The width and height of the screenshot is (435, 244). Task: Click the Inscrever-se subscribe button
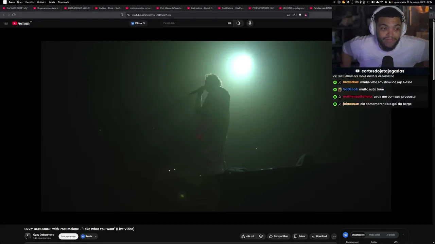point(68,236)
